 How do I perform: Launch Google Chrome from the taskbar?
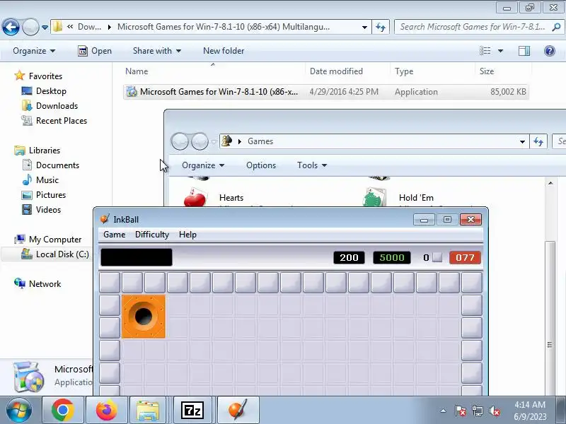[63, 411]
